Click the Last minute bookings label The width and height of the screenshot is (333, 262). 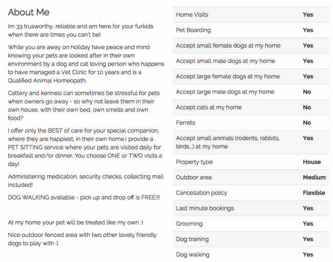(x=205, y=208)
